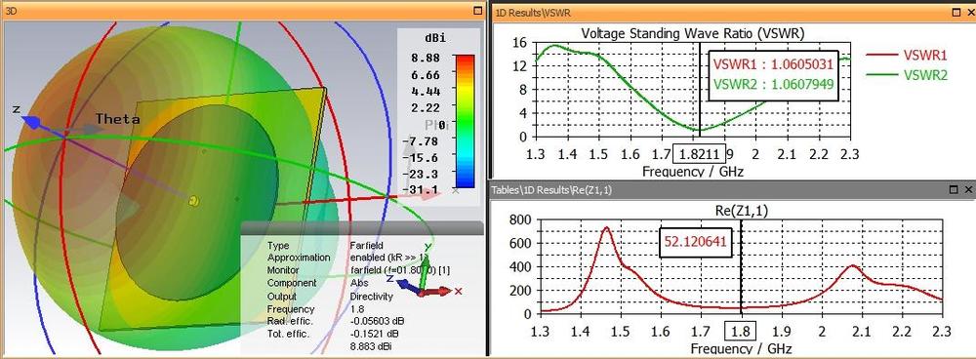Screen dimensions: 976x359
Task: Select the '1D Results\VSWR' title bar
Action: pyautogui.click(x=734, y=13)
